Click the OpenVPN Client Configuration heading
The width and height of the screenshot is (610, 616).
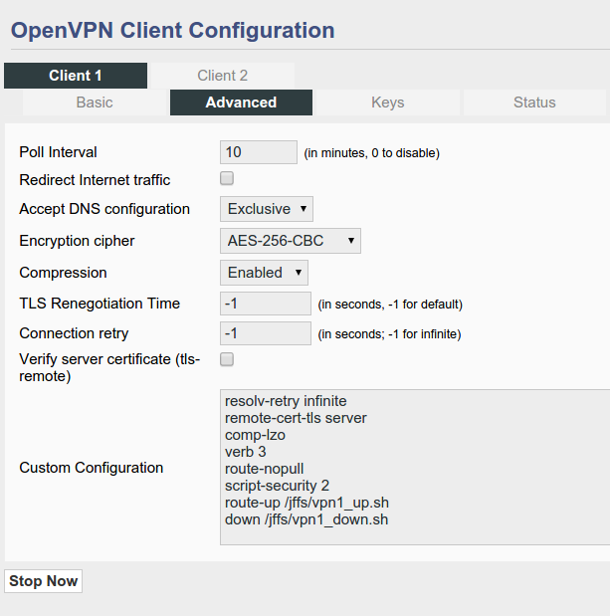tap(173, 31)
